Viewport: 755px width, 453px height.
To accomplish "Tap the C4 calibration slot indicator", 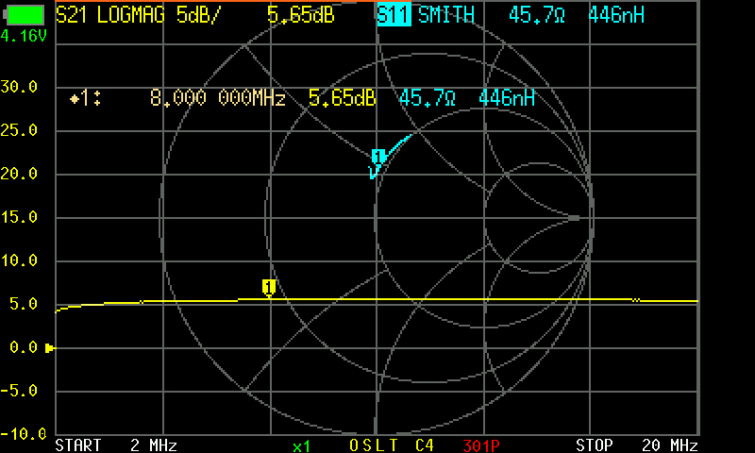I will click(x=424, y=445).
